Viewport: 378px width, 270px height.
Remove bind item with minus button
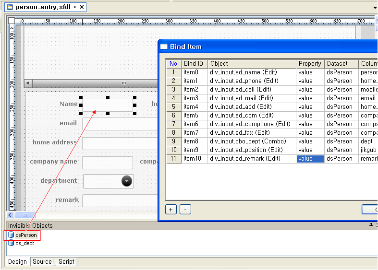[185, 210]
